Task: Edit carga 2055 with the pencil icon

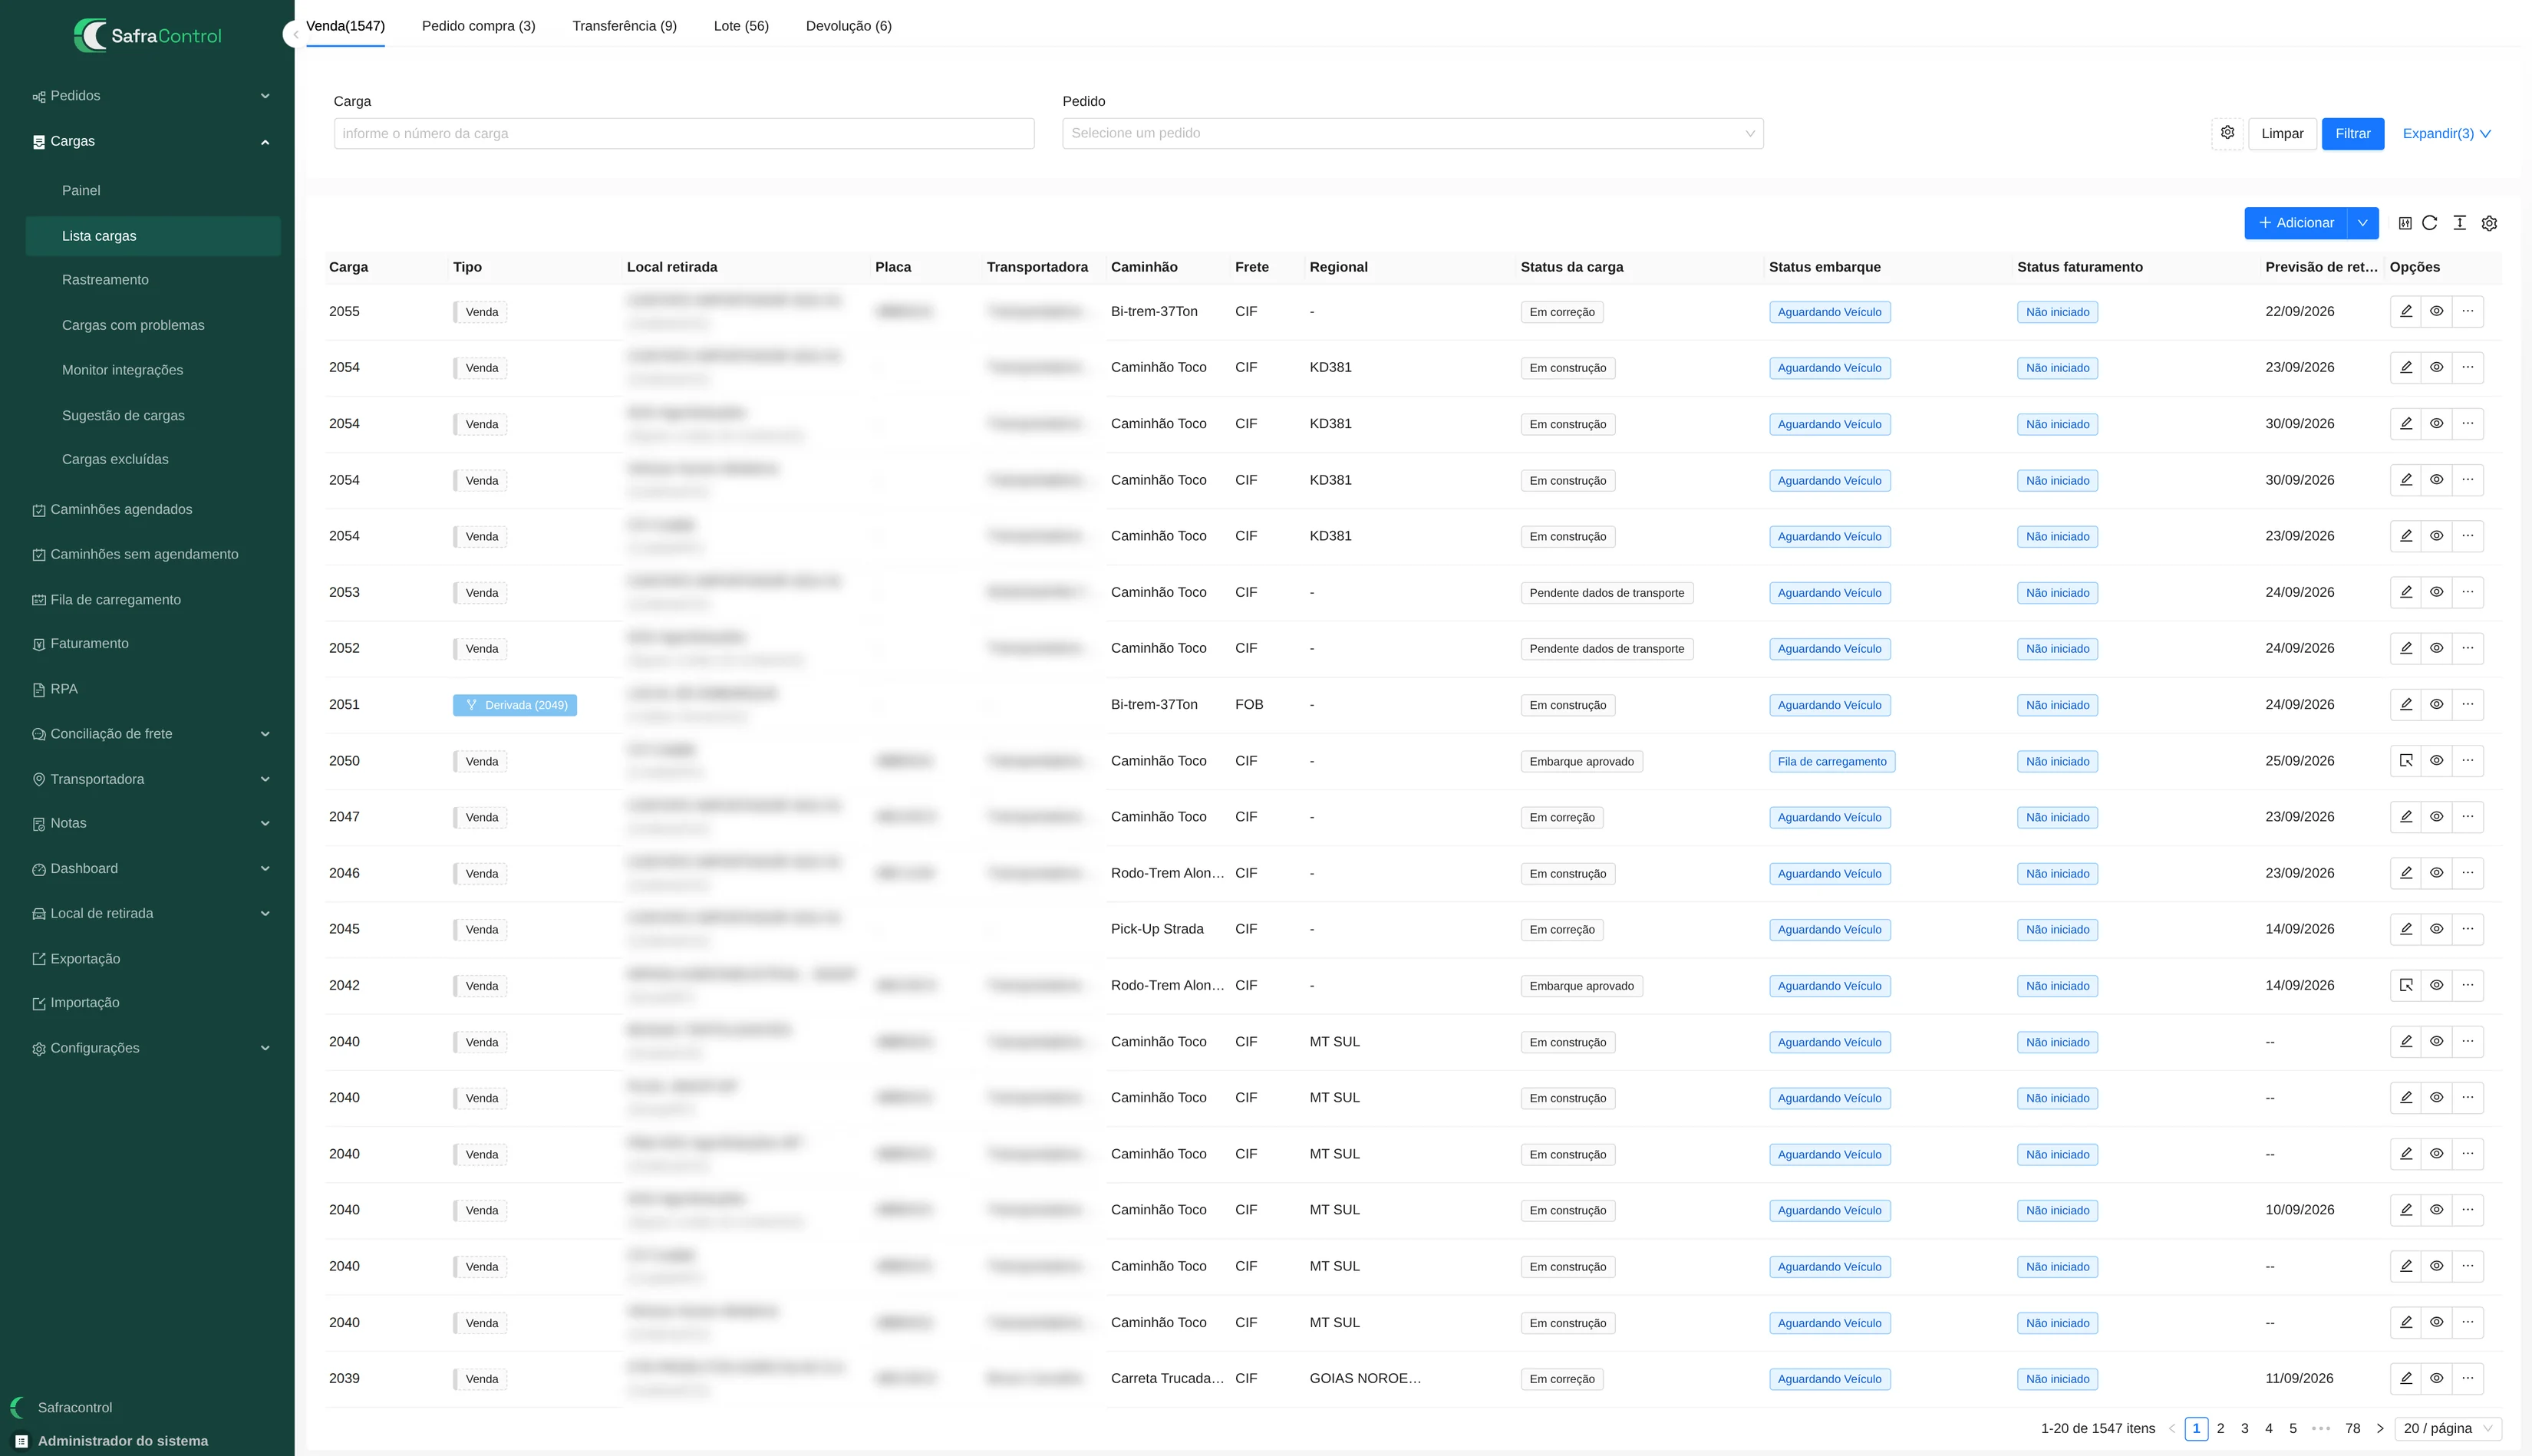Action: pos(2406,311)
